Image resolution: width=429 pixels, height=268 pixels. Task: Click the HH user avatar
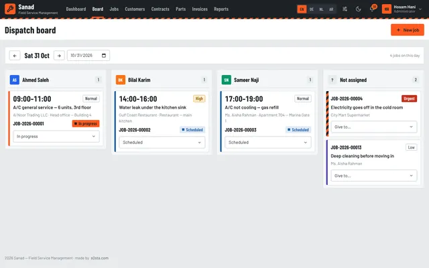click(387, 9)
